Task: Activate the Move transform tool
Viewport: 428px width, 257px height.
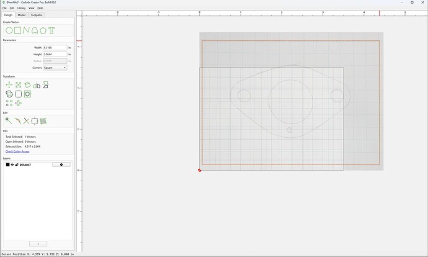Action: point(9,85)
